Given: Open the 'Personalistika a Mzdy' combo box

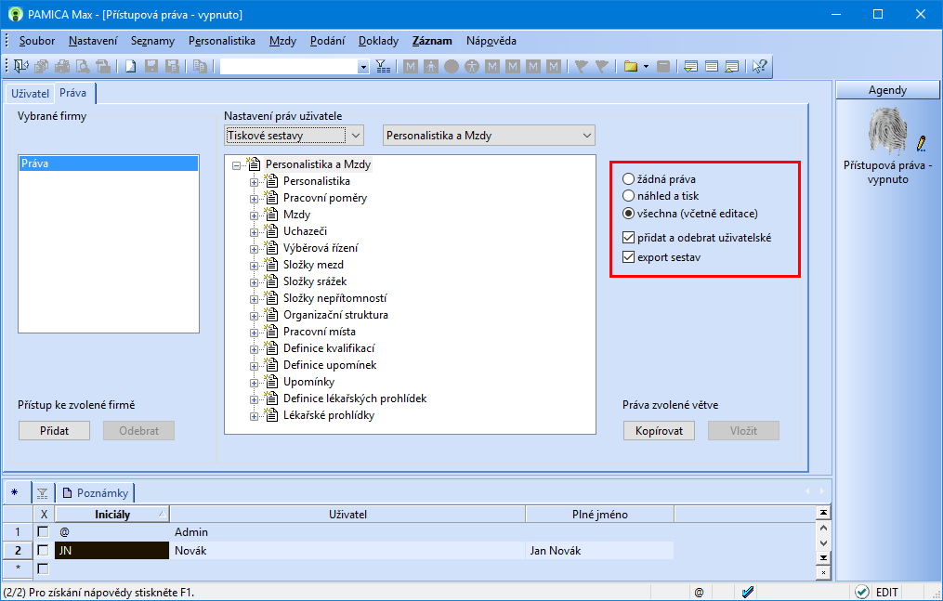Looking at the screenshot, I should click(x=489, y=136).
